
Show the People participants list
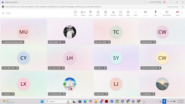click(83, 13)
